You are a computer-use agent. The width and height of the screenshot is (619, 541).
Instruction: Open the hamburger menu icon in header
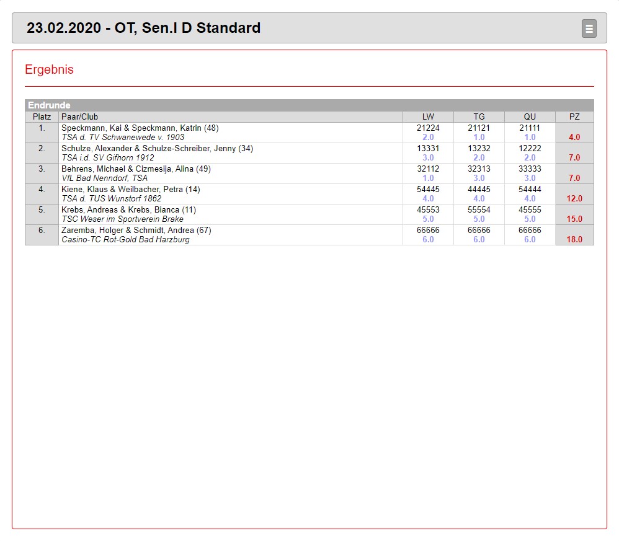(x=589, y=29)
